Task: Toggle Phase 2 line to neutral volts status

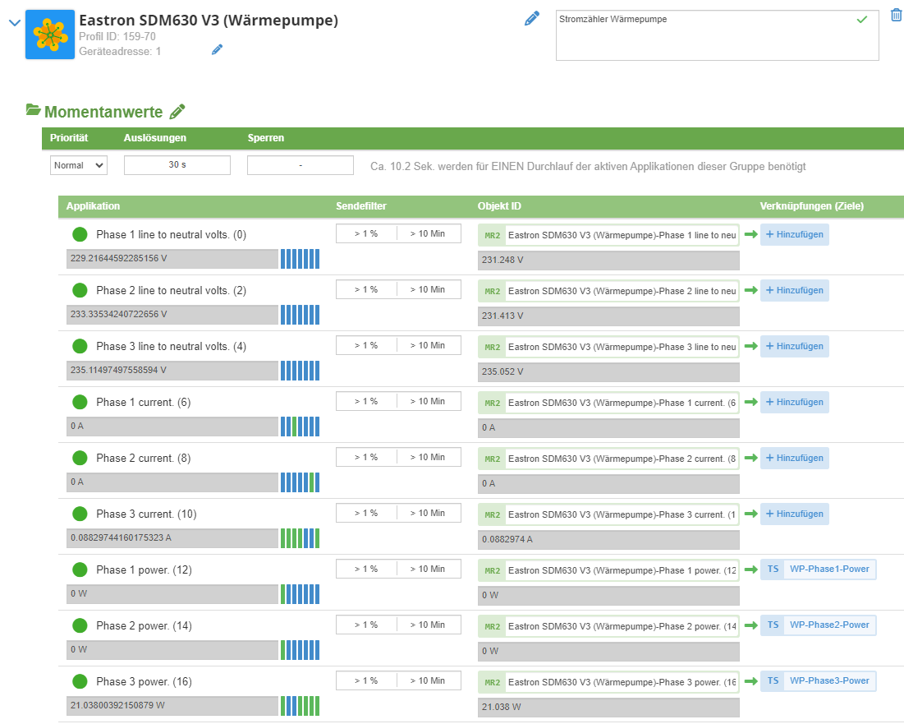Action: pyautogui.click(x=80, y=290)
